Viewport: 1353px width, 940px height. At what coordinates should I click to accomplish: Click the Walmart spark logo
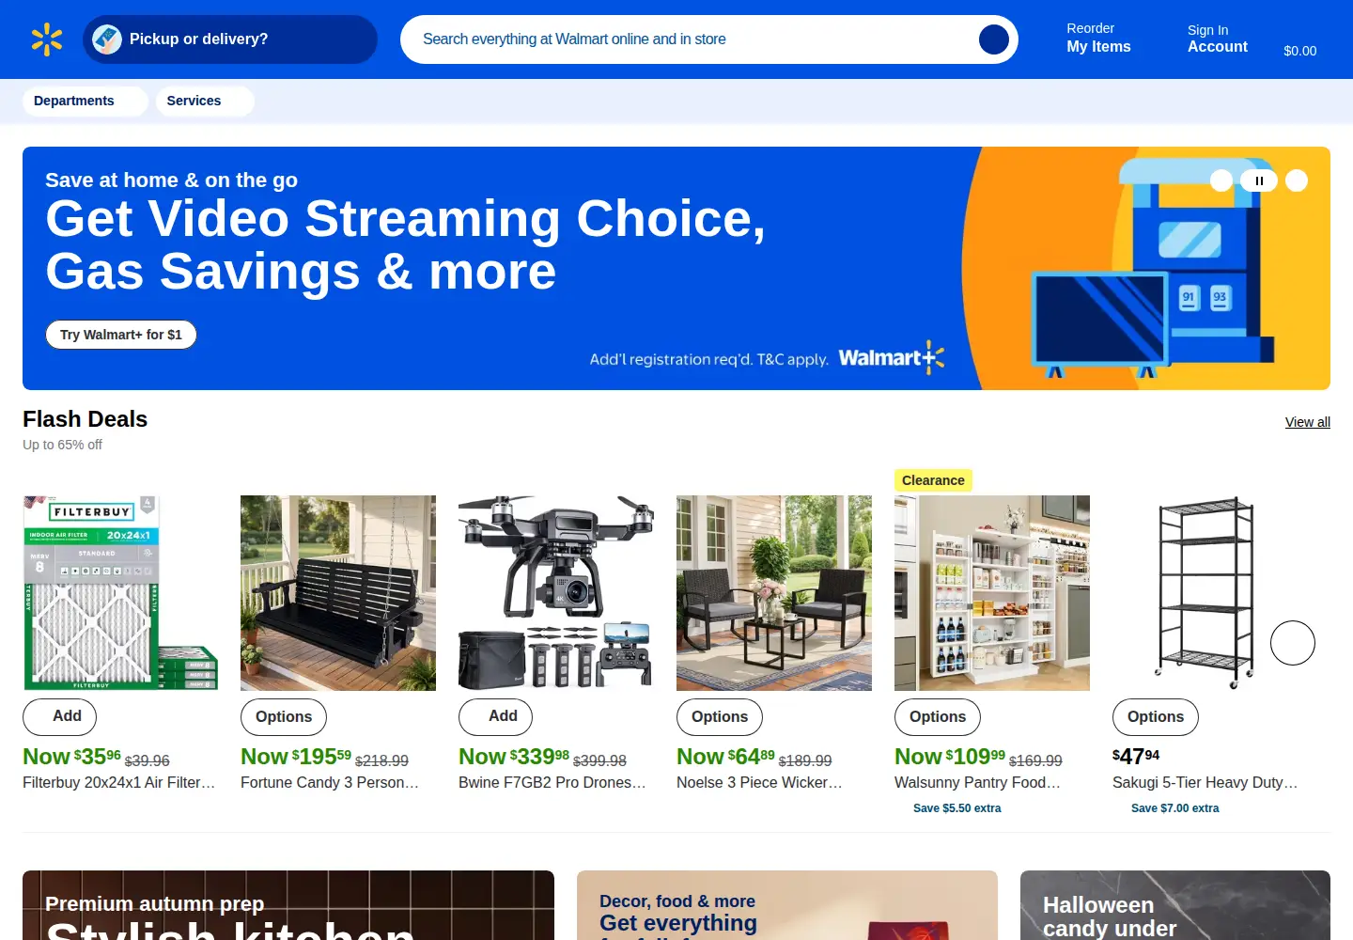pyautogui.click(x=46, y=39)
